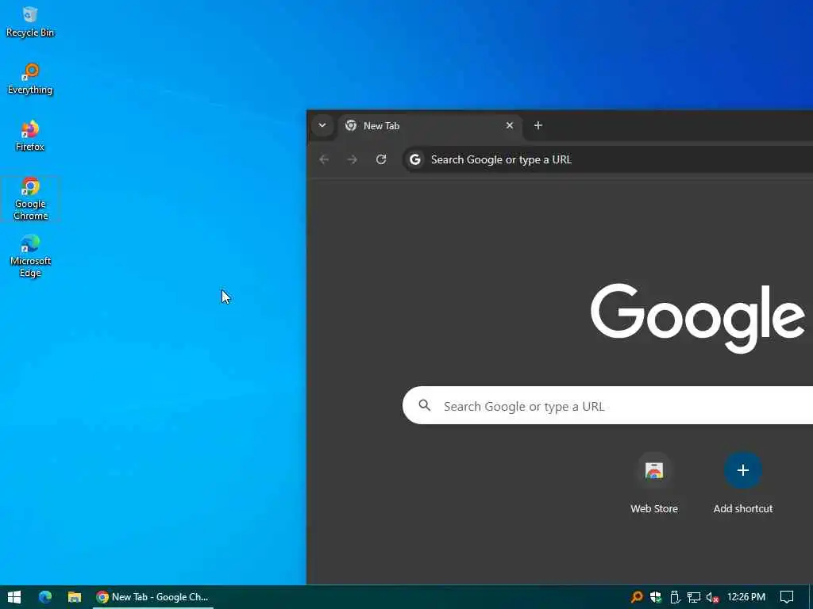This screenshot has width=813, height=609.
Task: Click the Web Store label text
Action: coord(654,508)
